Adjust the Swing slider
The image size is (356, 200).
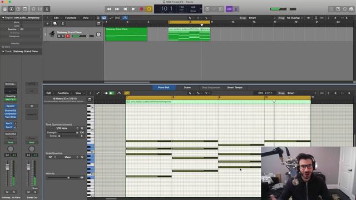tap(68, 136)
